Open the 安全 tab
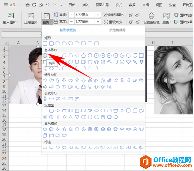Image resolution: width=194 pixels, height=171 pixels. pyautogui.click(x=172, y=5)
